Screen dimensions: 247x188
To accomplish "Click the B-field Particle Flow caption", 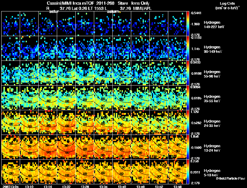I will coord(231,178).
